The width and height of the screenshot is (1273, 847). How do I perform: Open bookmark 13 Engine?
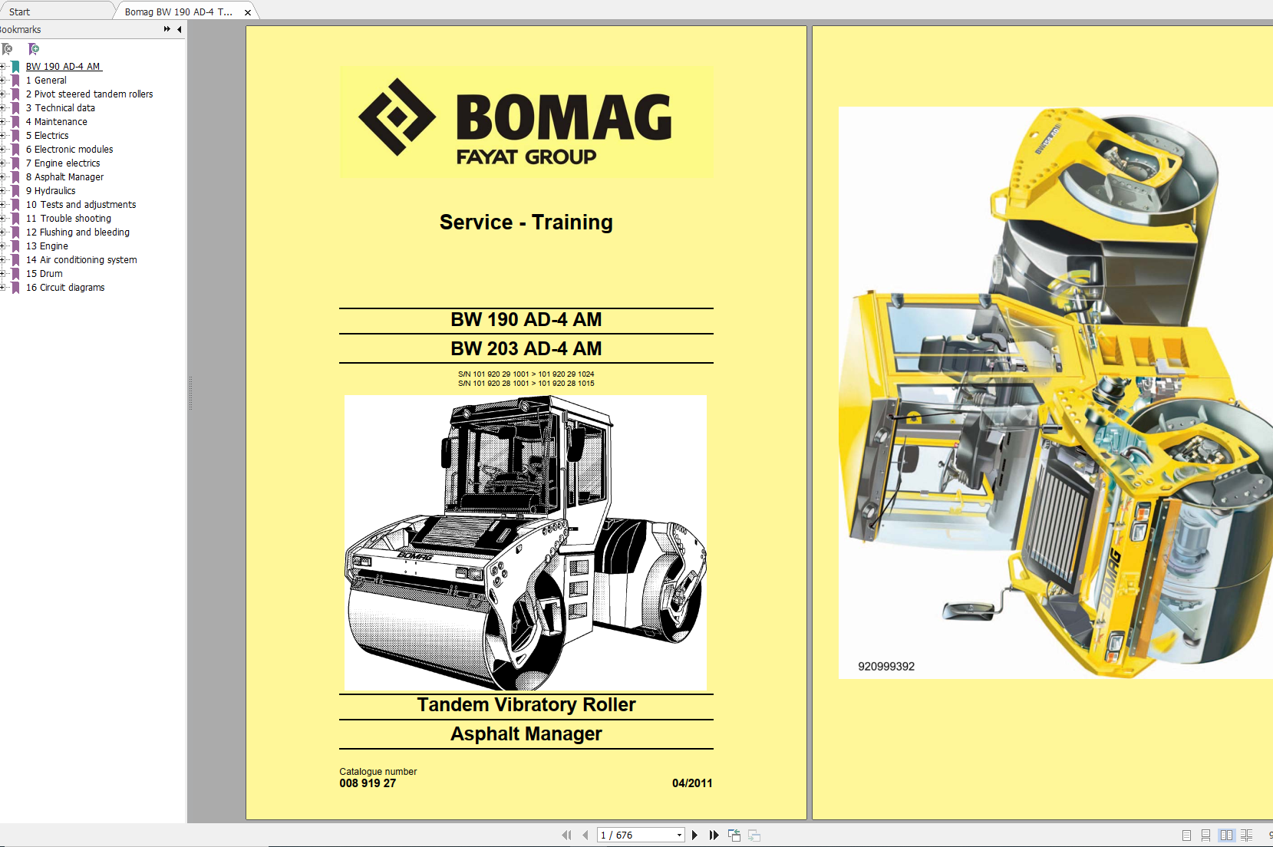(x=47, y=246)
